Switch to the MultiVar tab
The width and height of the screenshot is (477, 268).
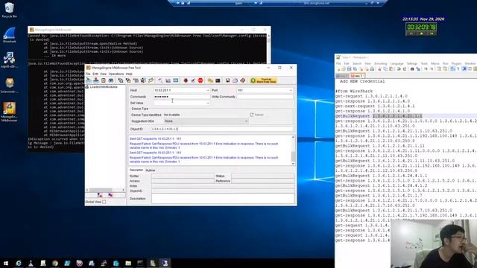click(x=151, y=170)
